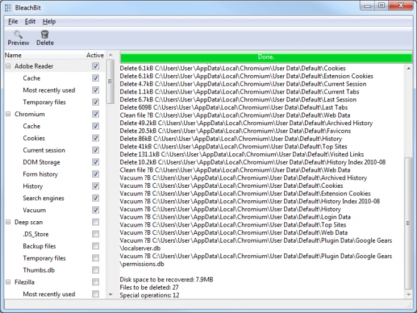The width and height of the screenshot is (417, 313).
Task: Click the cleaner list scroll down arrow
Action: pyautogui.click(x=110, y=295)
